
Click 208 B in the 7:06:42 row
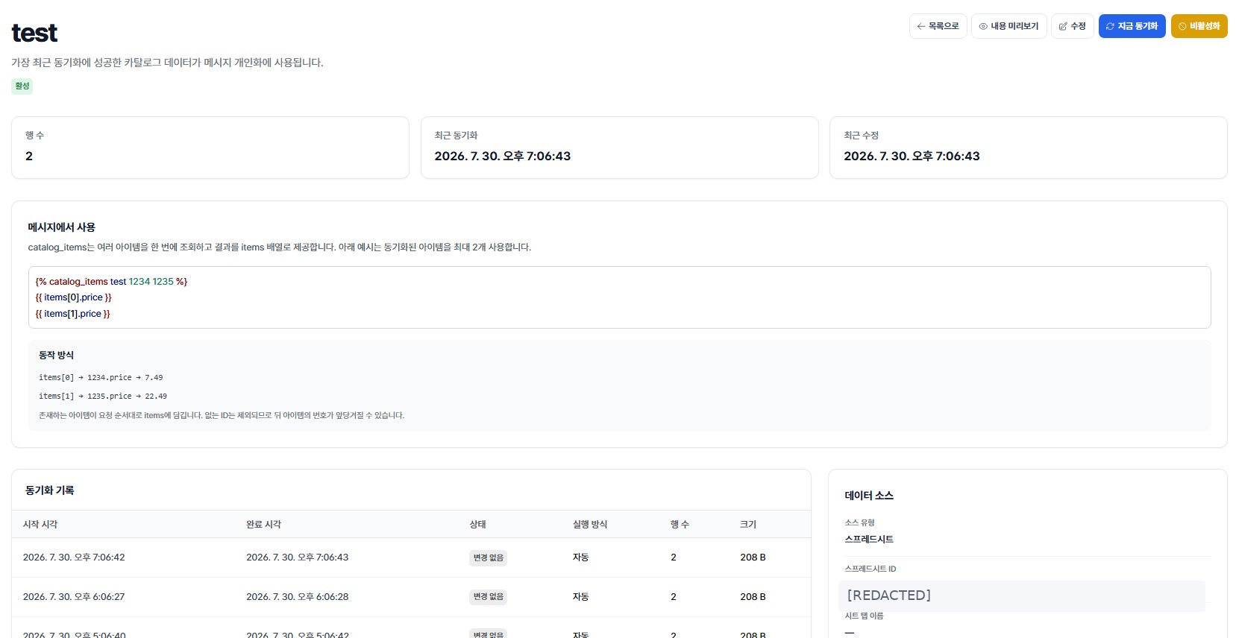pos(753,558)
